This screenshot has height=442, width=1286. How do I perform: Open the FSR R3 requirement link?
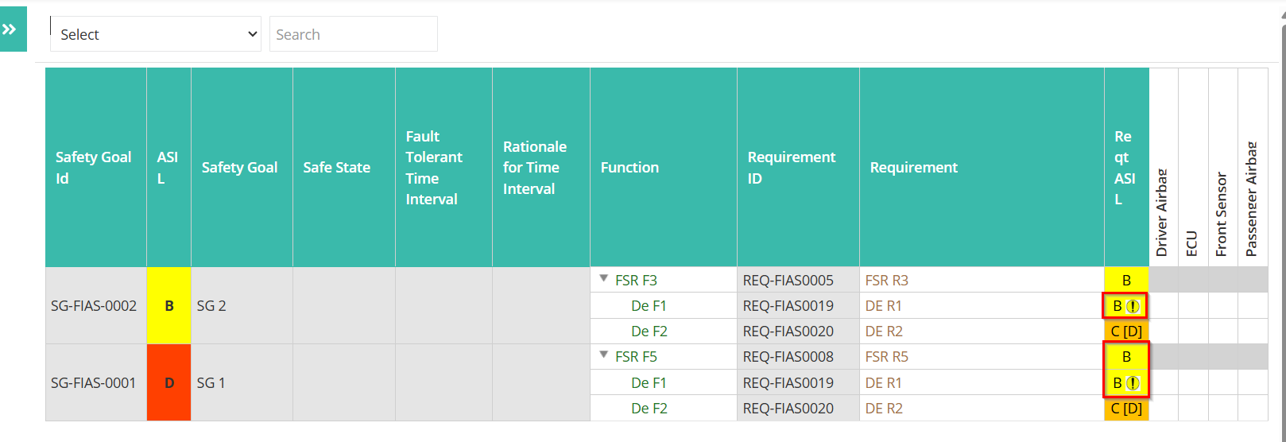tap(886, 280)
